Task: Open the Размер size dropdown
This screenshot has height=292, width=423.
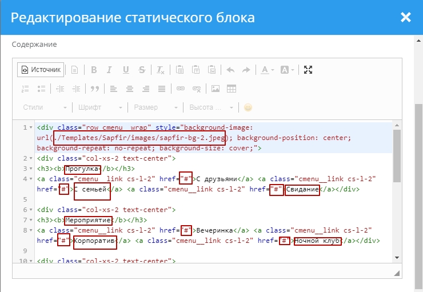Action: (155, 107)
